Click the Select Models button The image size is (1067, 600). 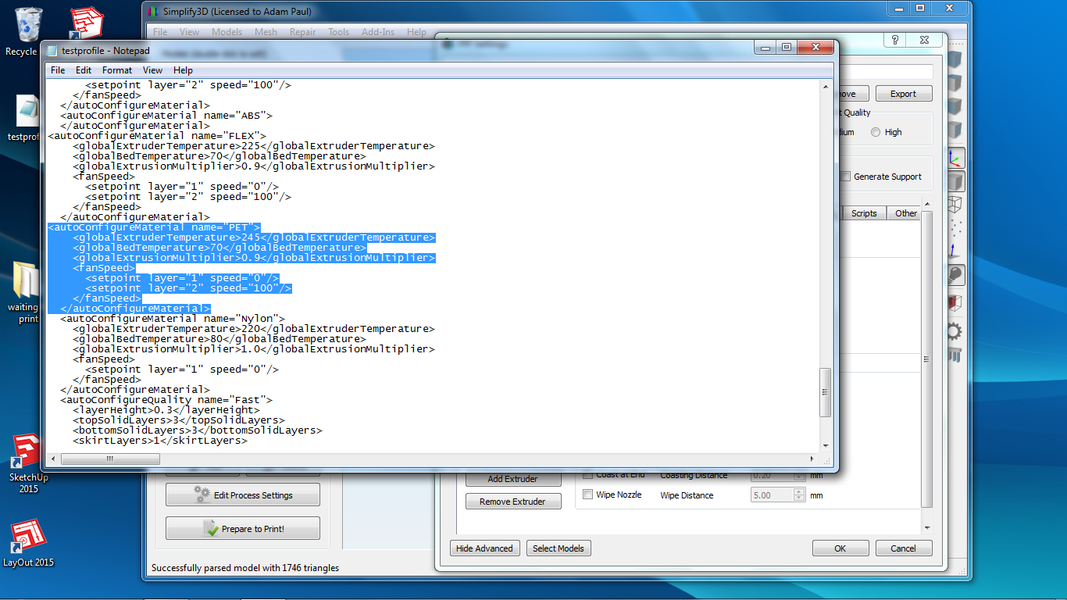point(558,548)
